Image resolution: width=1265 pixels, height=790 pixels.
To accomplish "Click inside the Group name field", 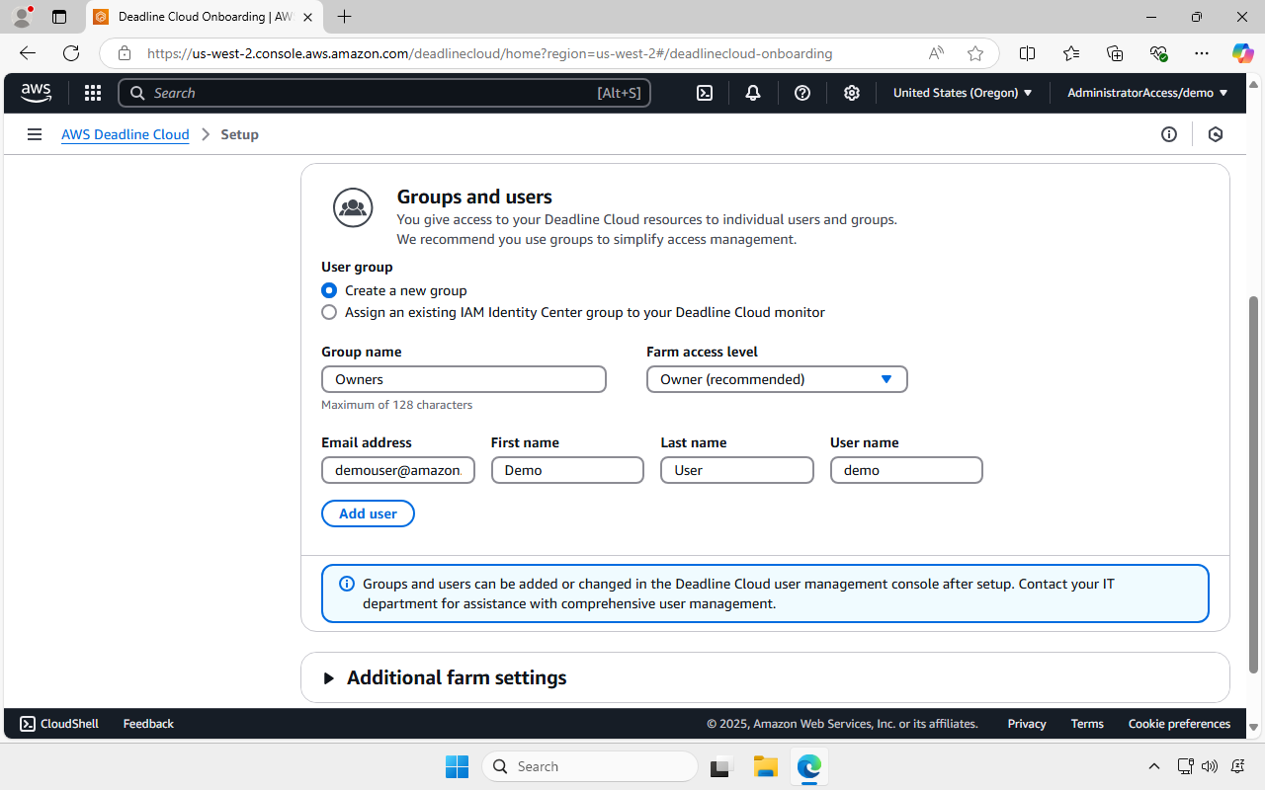I will coord(464,379).
